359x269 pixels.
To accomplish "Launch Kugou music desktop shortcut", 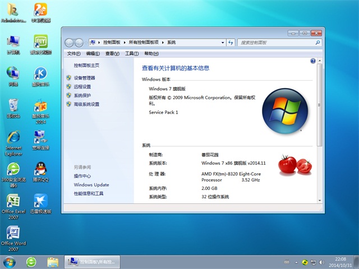I will (x=41, y=77).
